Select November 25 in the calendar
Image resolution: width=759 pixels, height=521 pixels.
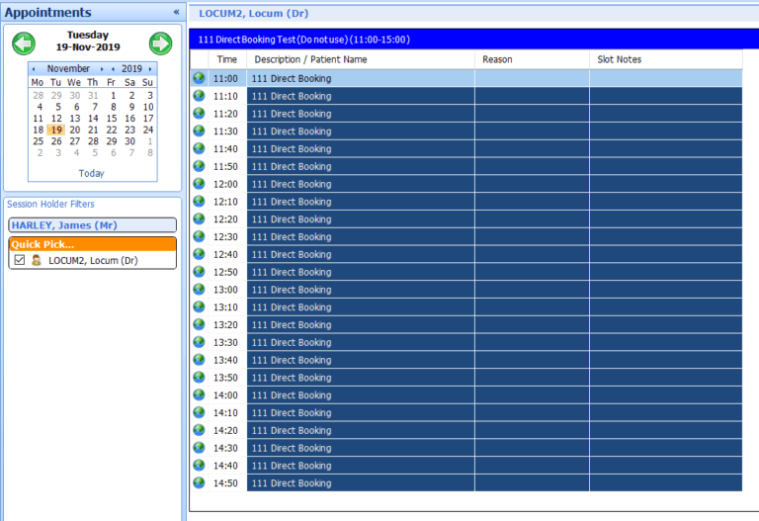pyautogui.click(x=39, y=141)
